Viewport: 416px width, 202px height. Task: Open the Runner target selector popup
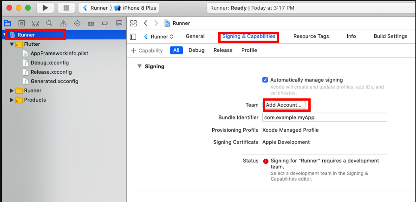(159, 37)
